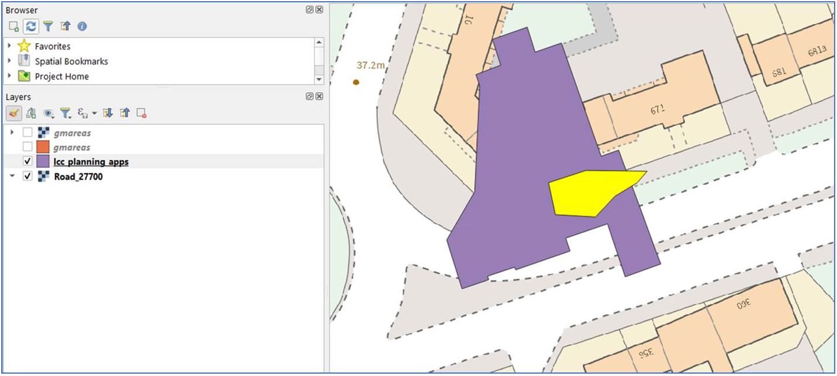Enable the Properties widget info icon

81,26
